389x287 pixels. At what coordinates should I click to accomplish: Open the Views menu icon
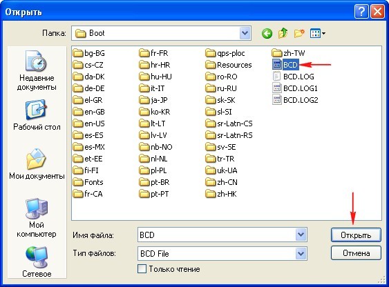tap(318, 33)
